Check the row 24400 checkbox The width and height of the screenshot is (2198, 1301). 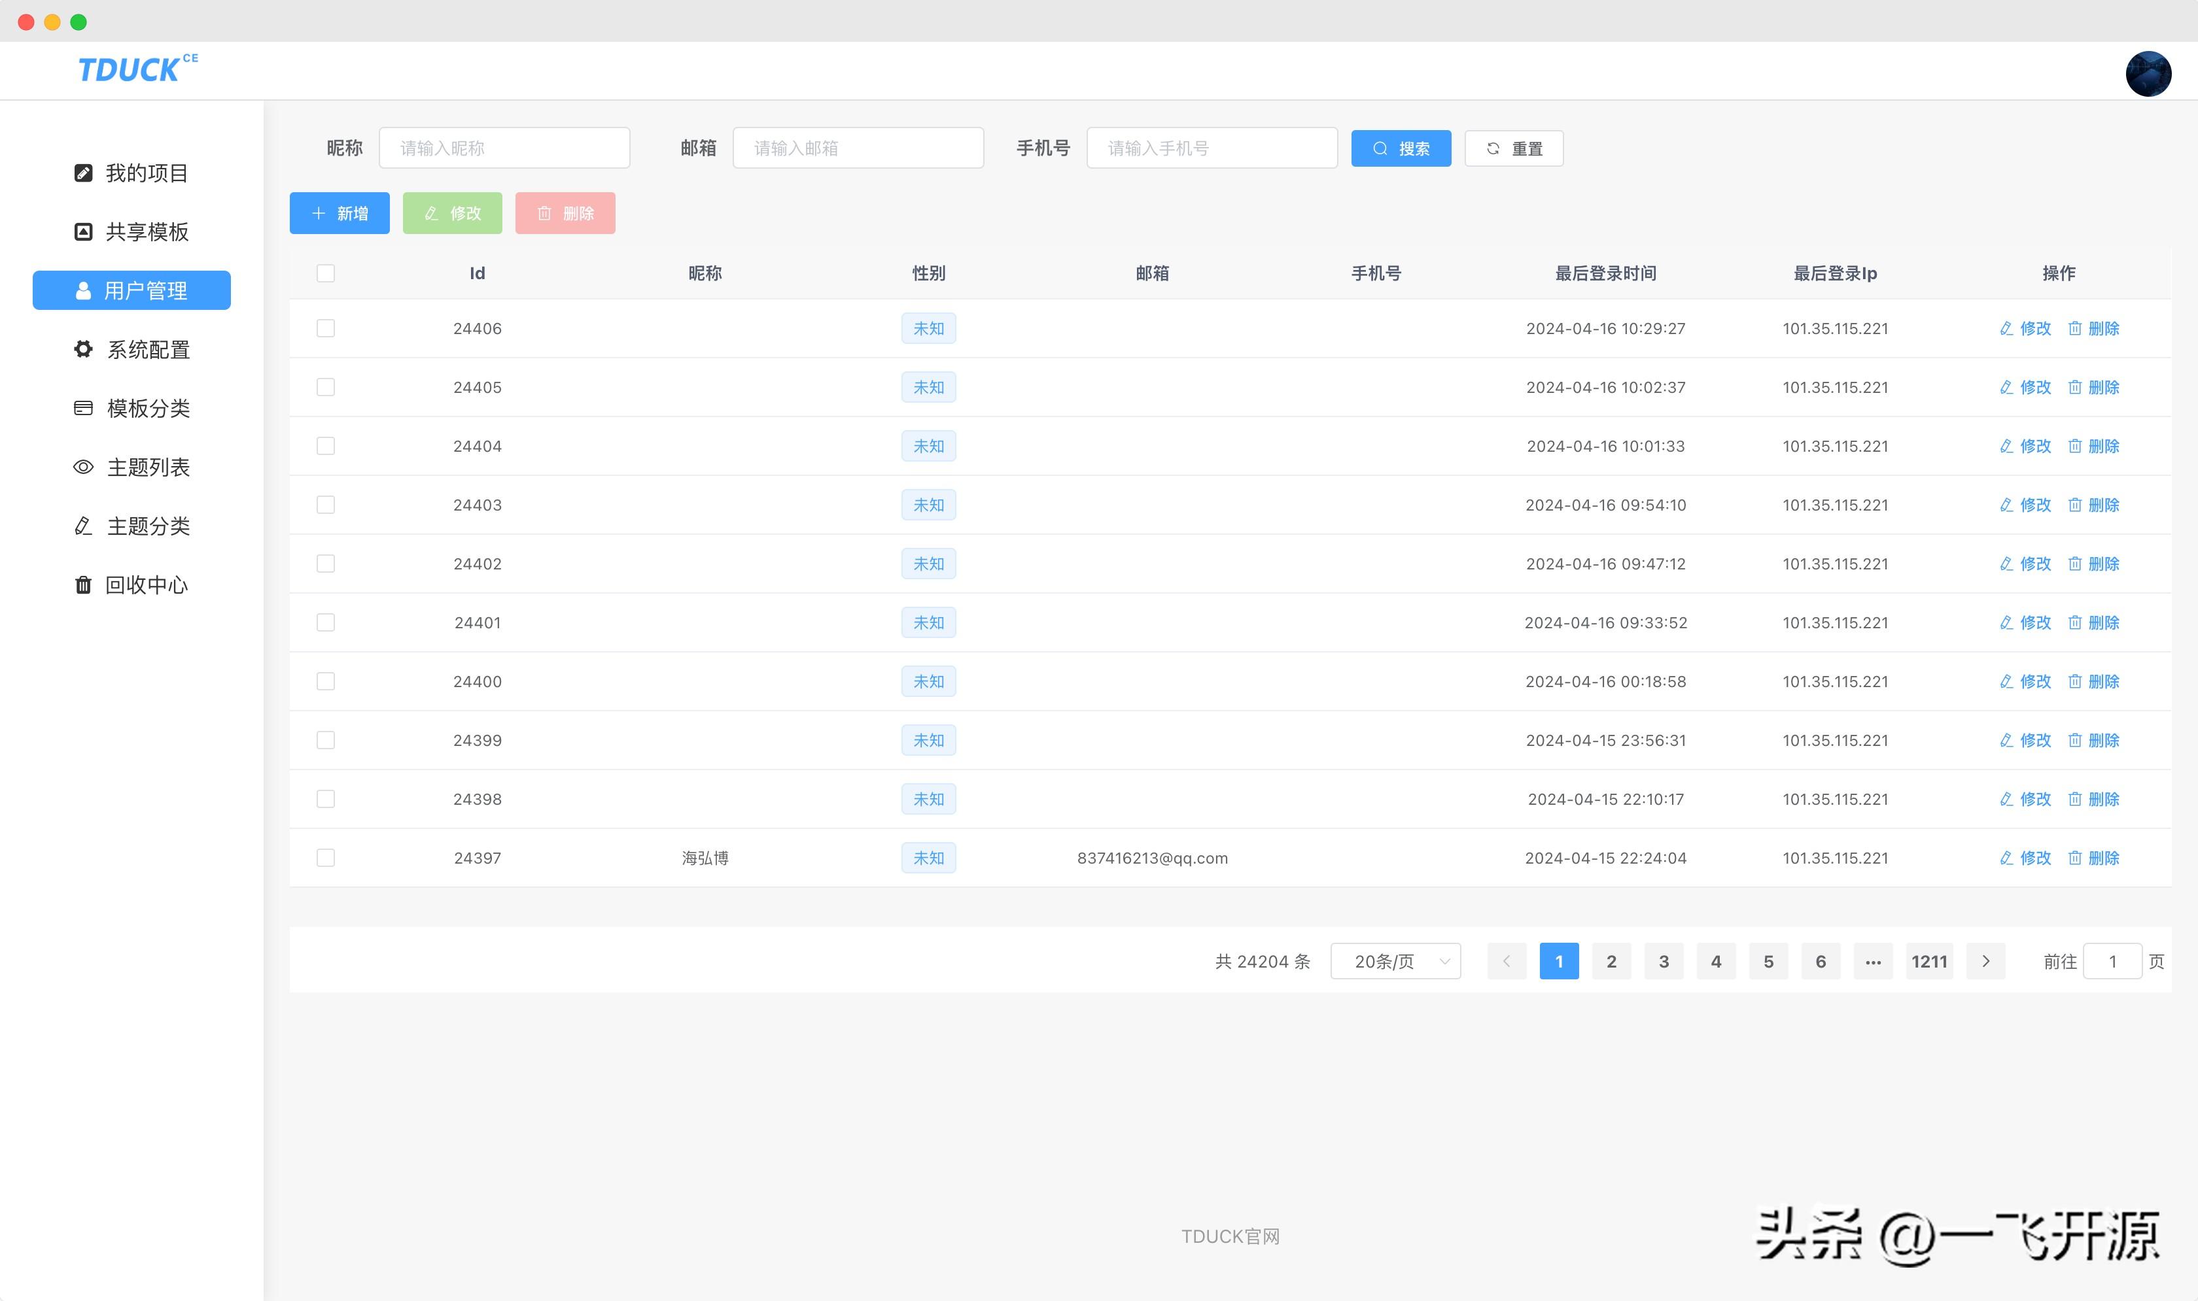325,681
